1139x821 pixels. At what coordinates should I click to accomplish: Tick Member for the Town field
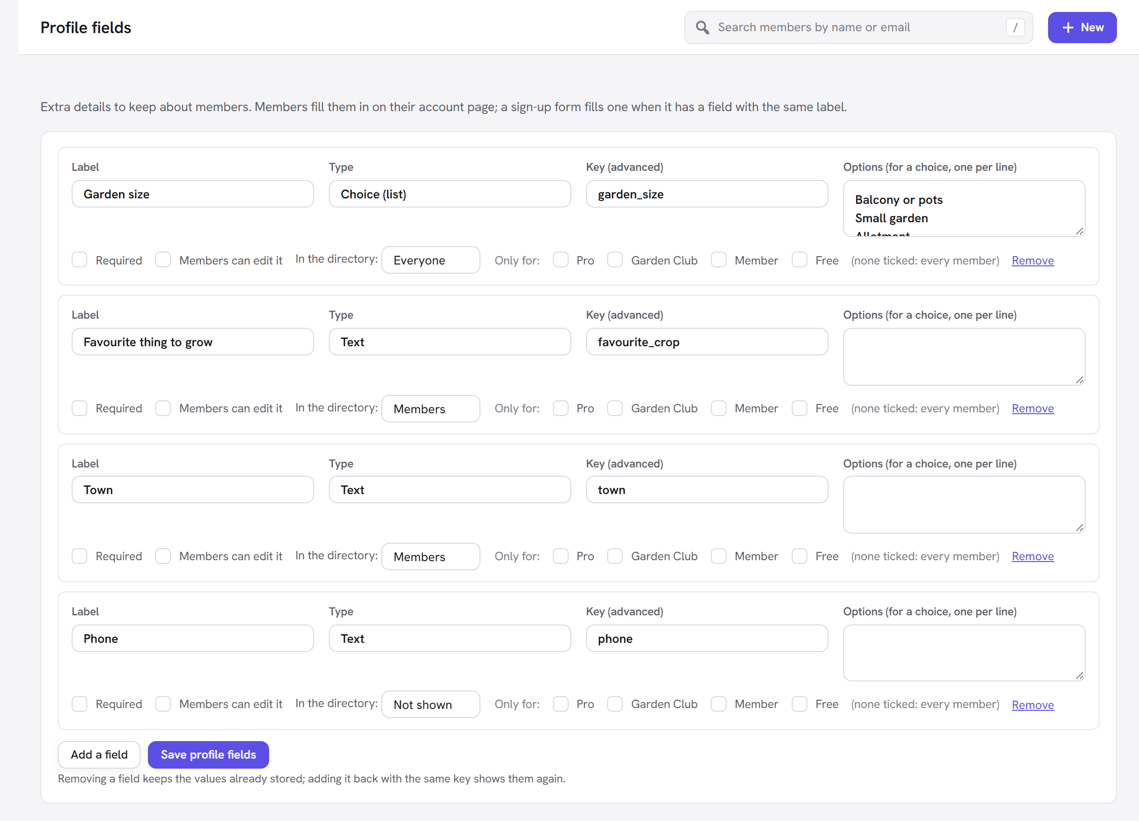[719, 556]
